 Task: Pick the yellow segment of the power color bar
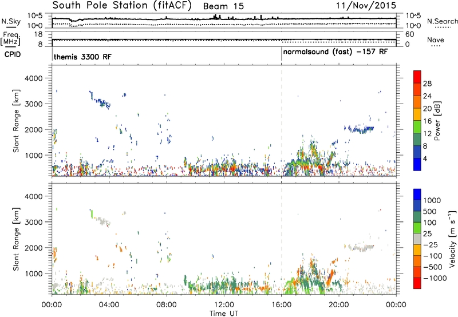point(417,114)
